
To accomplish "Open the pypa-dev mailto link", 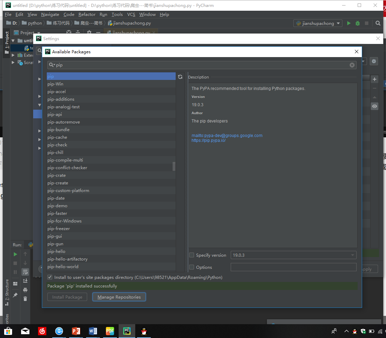I will click(x=227, y=135).
